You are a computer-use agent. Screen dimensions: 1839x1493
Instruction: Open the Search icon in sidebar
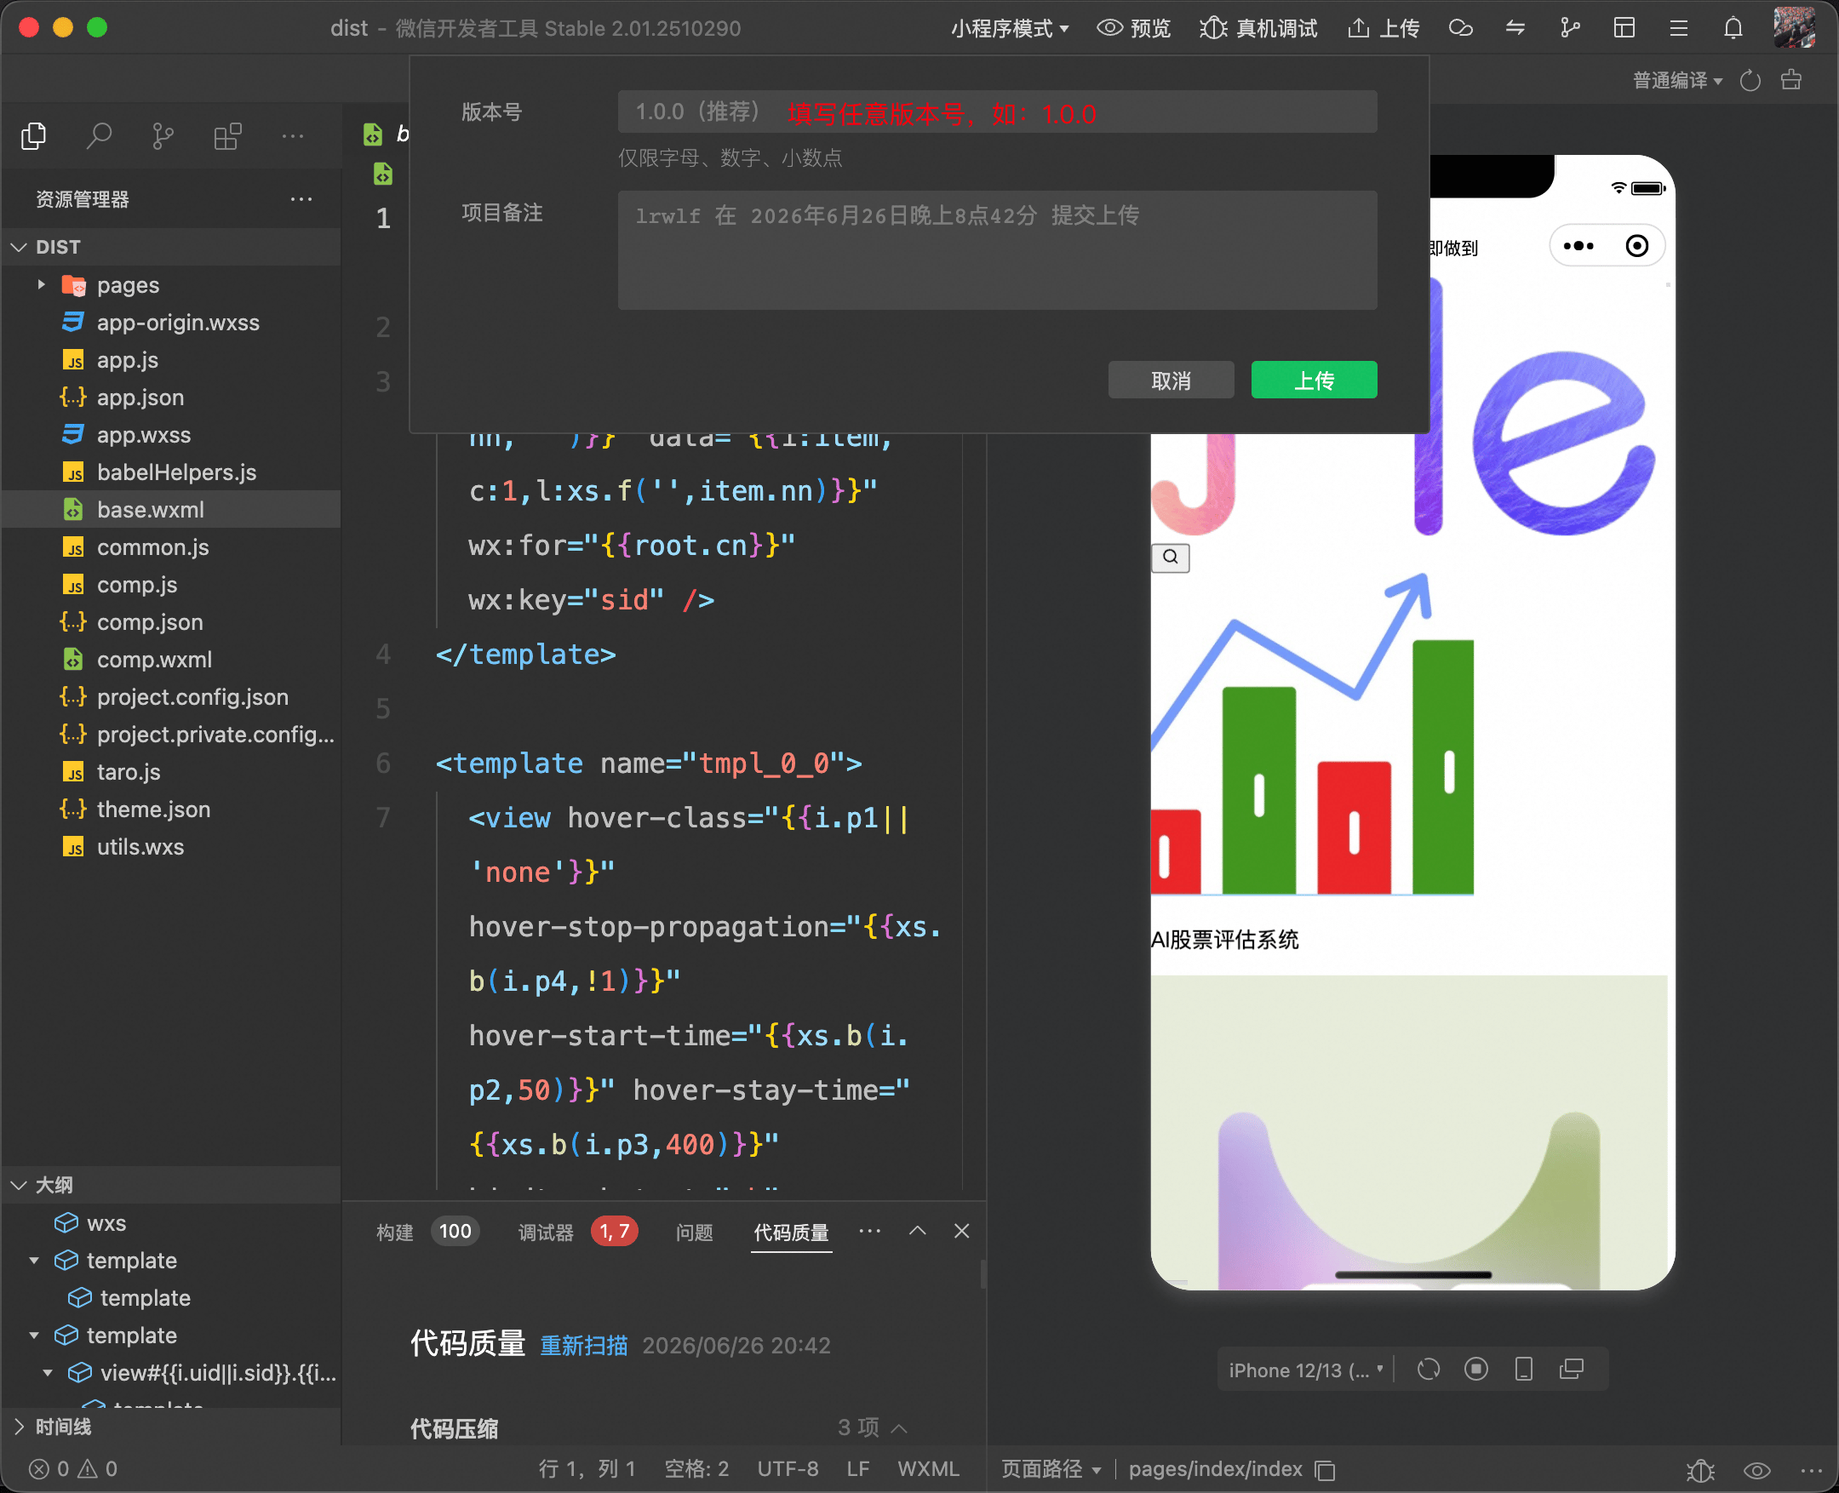click(x=99, y=136)
